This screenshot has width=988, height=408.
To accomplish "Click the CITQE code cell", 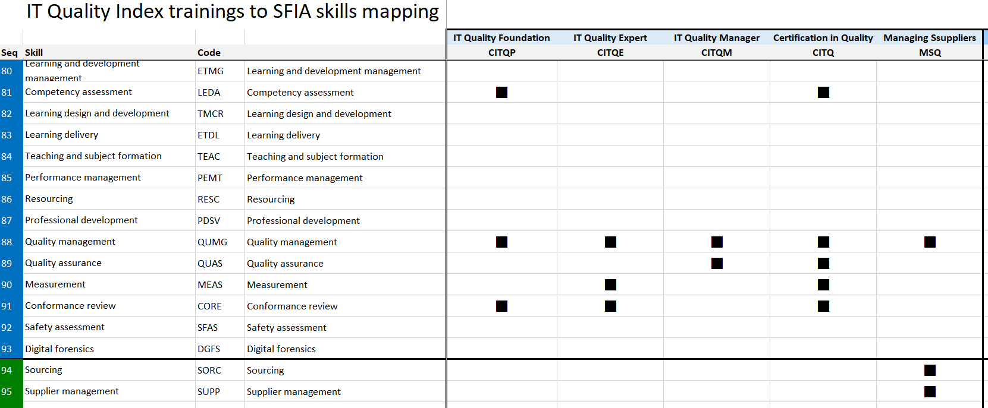I will pos(610,53).
